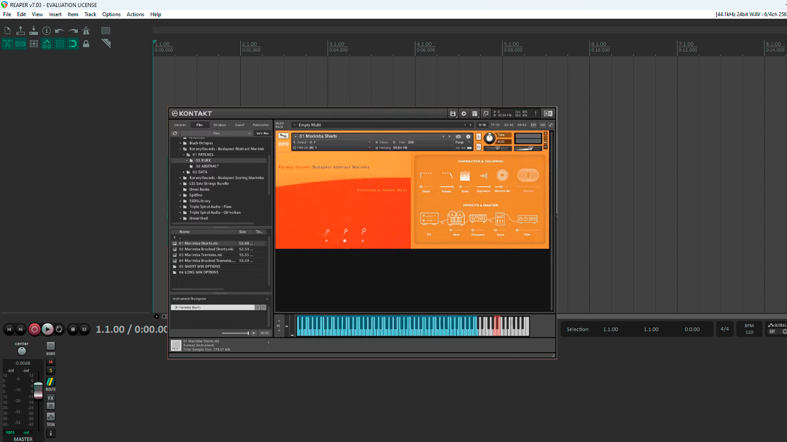The width and height of the screenshot is (787, 442).
Task: Click refresh icon in Kontakt browser
Action: 175,133
